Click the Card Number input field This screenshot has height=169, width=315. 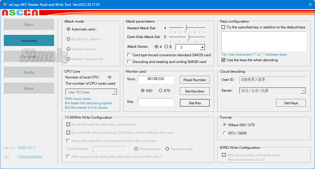[x=110, y=149]
